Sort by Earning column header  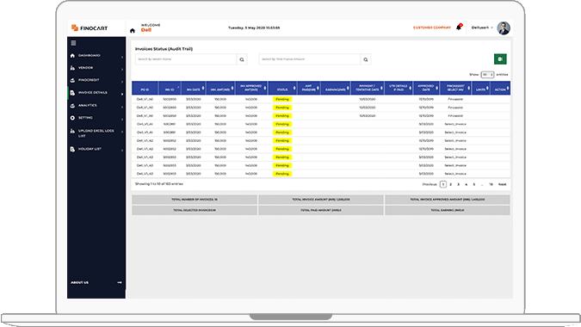[x=336, y=88]
